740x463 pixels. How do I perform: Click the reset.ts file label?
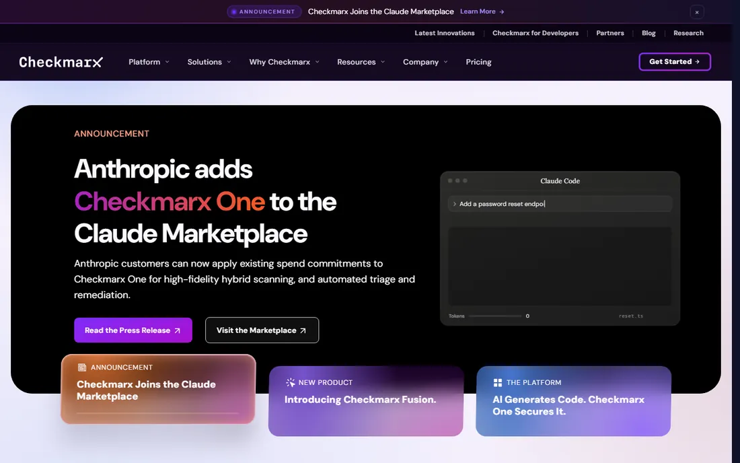630,316
